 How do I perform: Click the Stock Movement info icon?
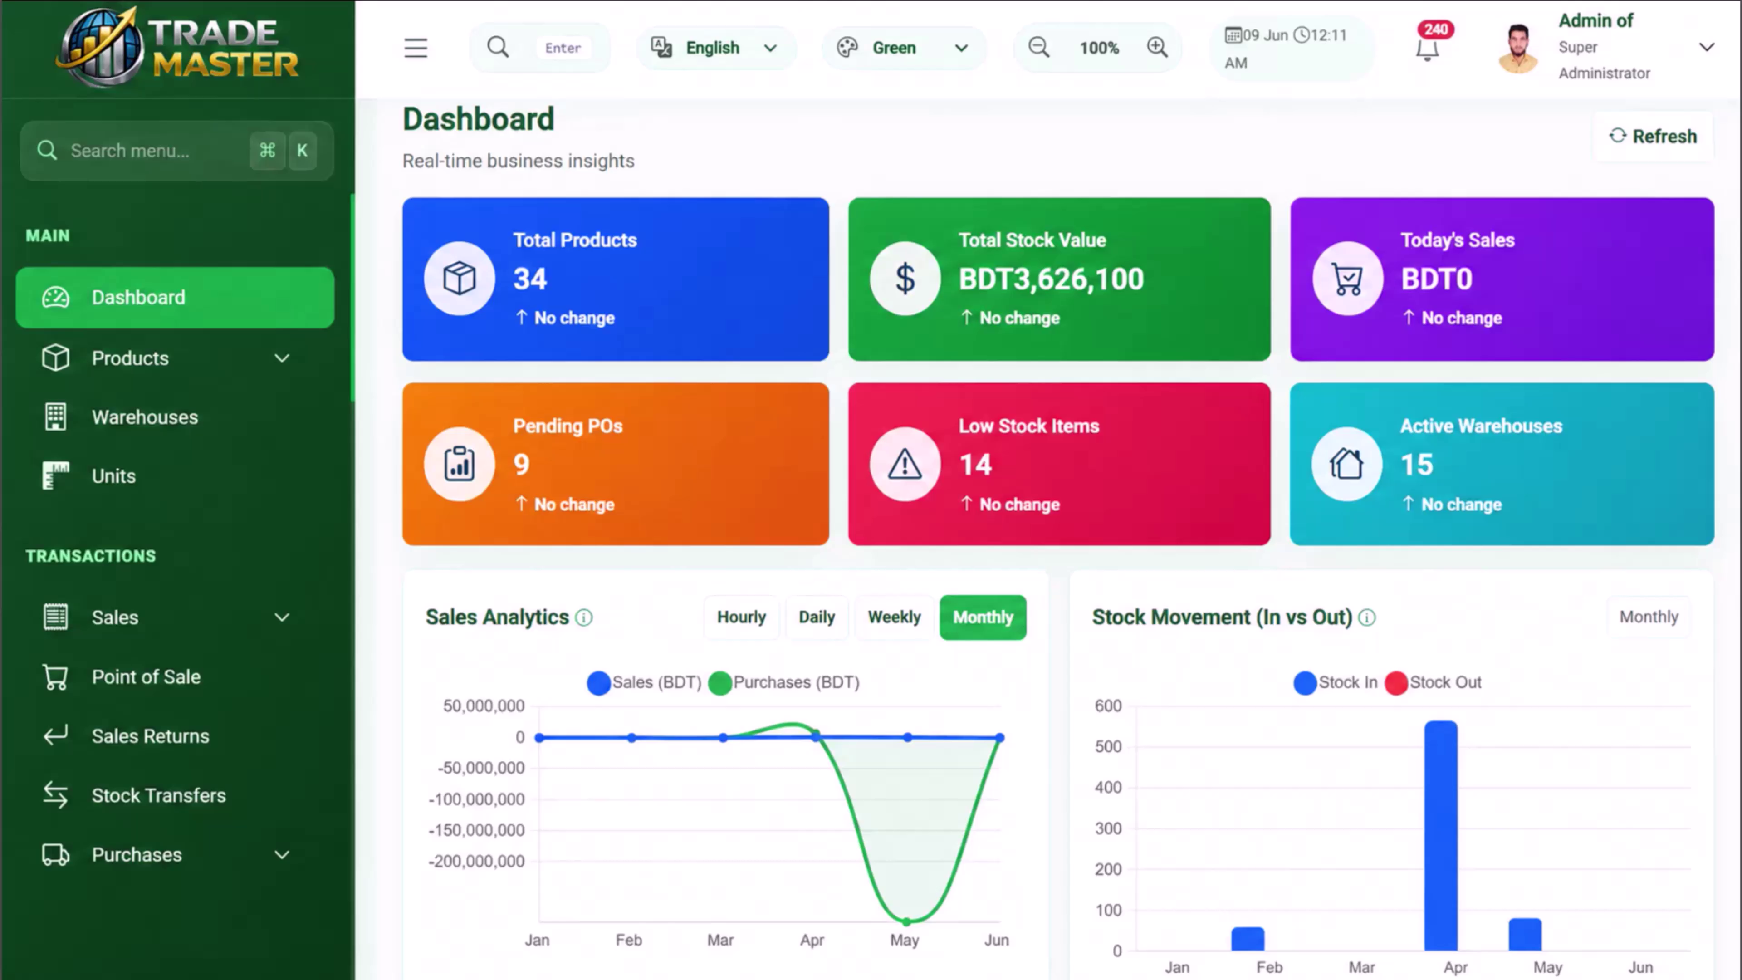1367,617
